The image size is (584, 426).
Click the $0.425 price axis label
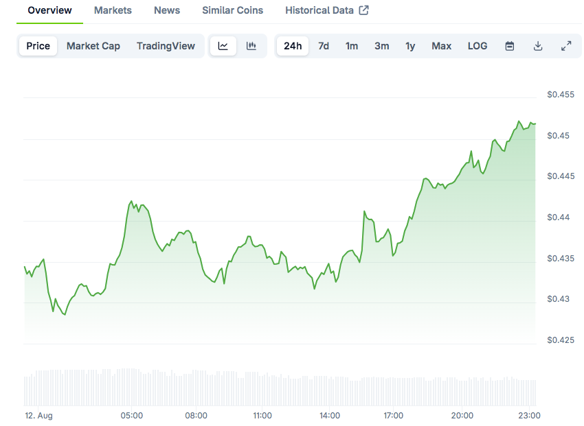561,340
